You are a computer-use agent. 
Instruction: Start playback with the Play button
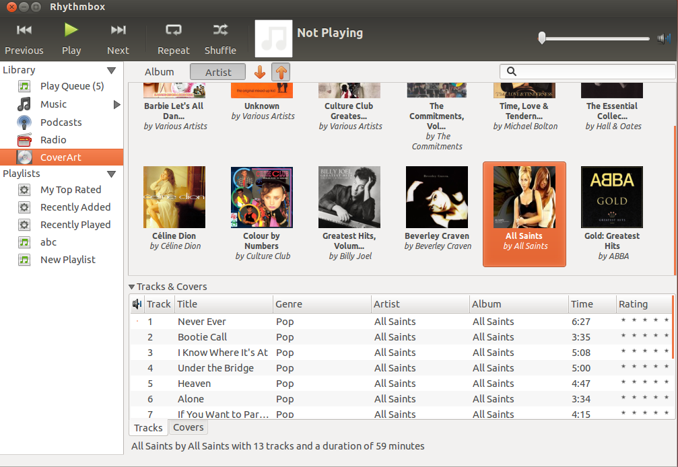pos(71,39)
